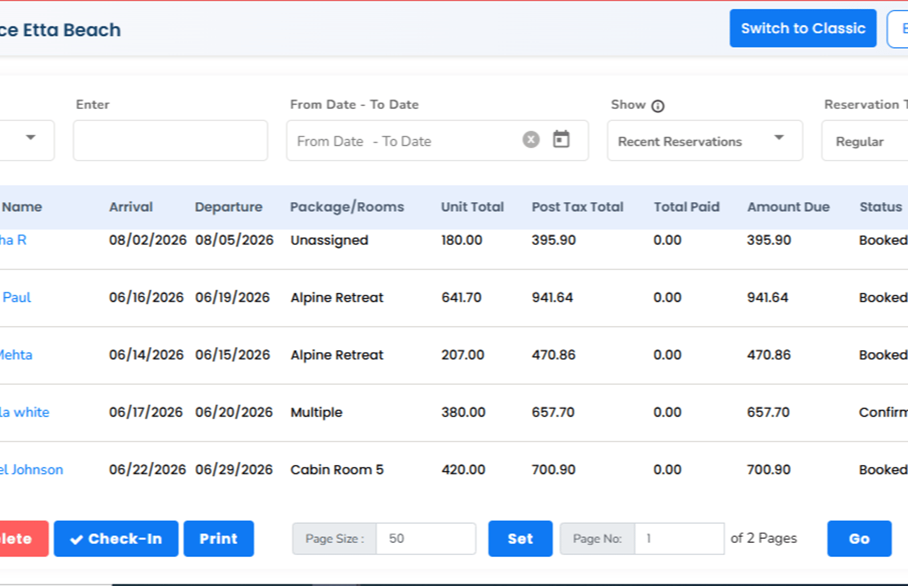Screen dimensions: 908x586
Task: Open the Johnson guest link
Action: click(x=31, y=470)
